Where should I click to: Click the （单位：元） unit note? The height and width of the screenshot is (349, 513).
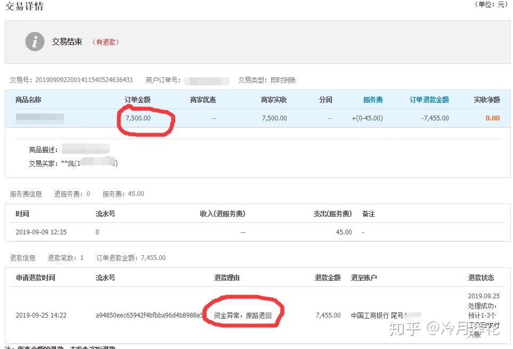pyautogui.click(x=491, y=4)
